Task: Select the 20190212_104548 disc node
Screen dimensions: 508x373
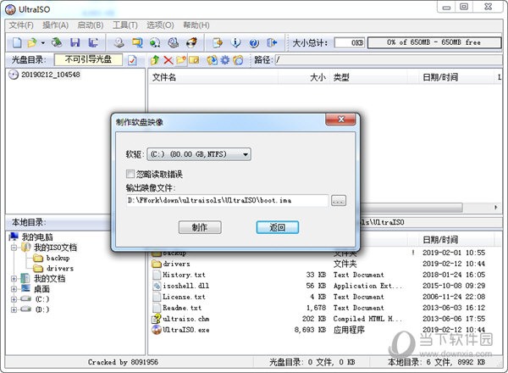Action: 45,75
